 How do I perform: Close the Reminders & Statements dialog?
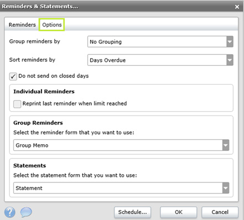click(237, 7)
